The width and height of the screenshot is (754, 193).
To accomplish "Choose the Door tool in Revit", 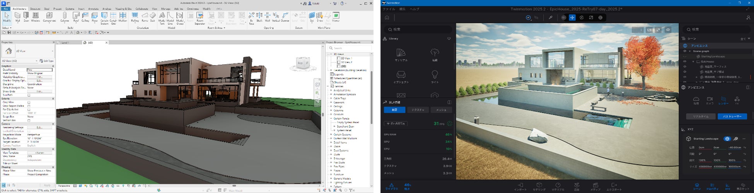I will (26, 17).
